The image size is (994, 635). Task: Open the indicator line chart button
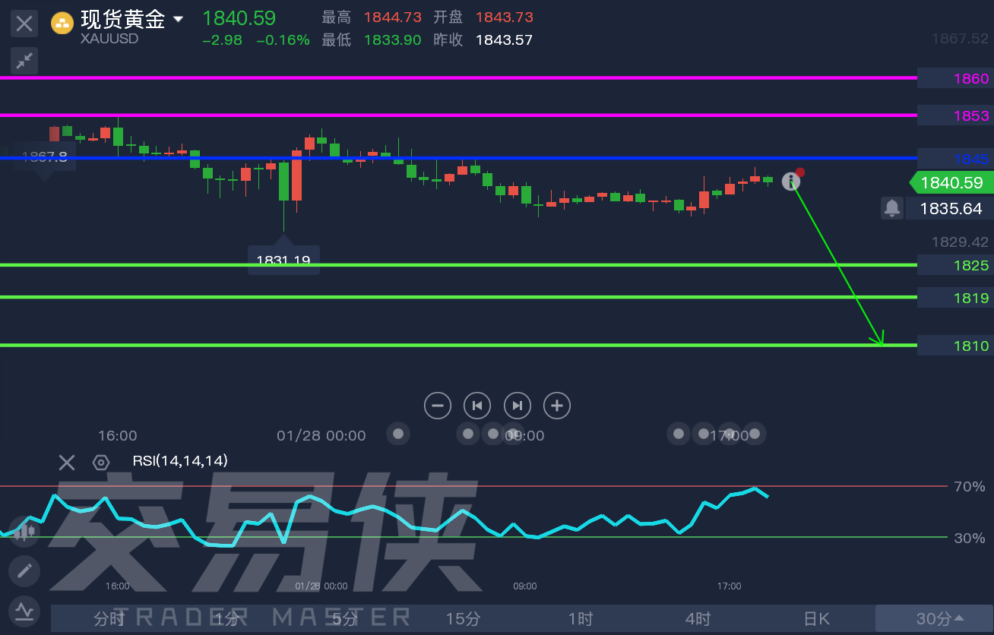tap(24, 611)
